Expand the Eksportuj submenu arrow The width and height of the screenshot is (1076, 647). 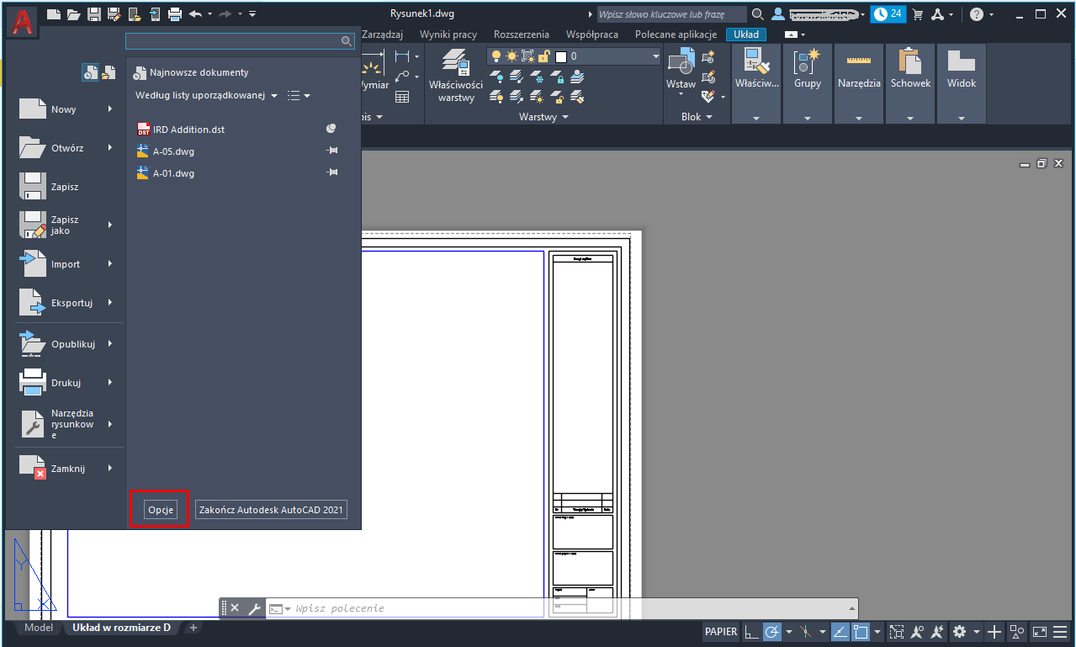110,303
